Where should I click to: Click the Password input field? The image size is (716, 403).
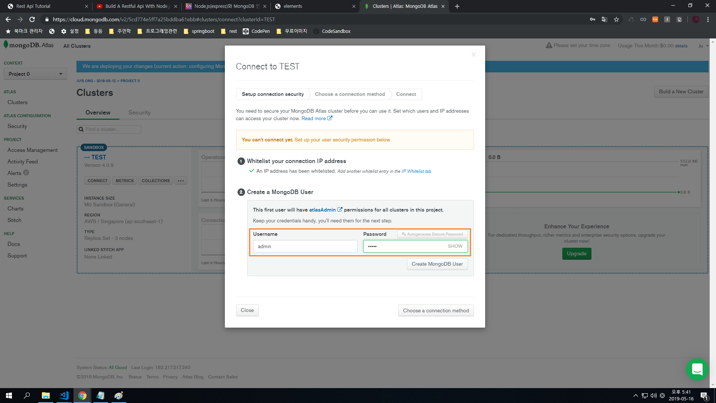[x=415, y=246]
